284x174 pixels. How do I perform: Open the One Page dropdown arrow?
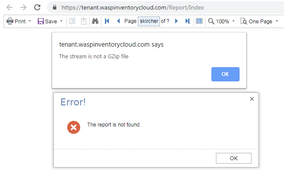[x=277, y=21]
